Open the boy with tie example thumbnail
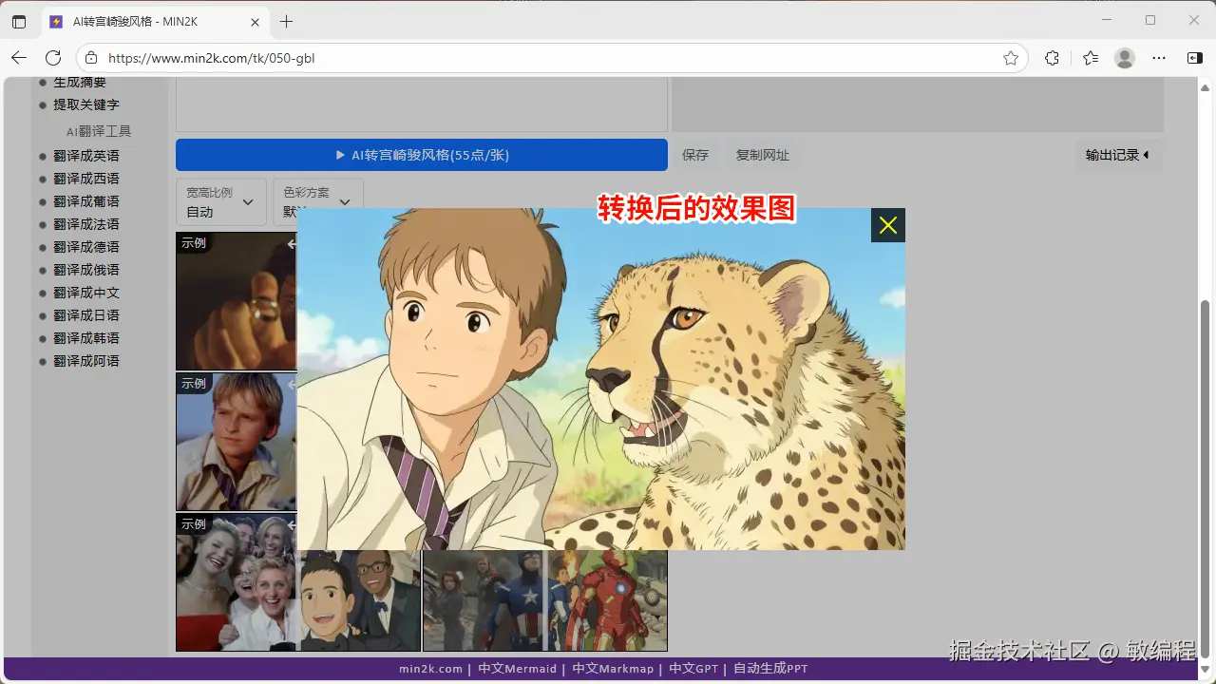 click(x=237, y=442)
